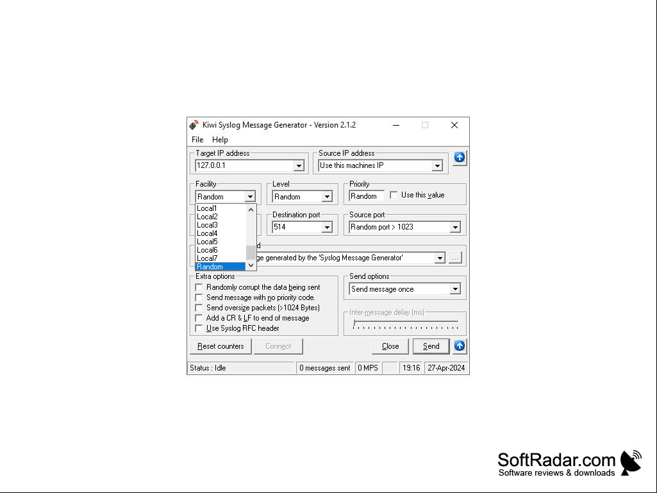
Task: Click the 19:16 time in status bar
Action: 411,368
